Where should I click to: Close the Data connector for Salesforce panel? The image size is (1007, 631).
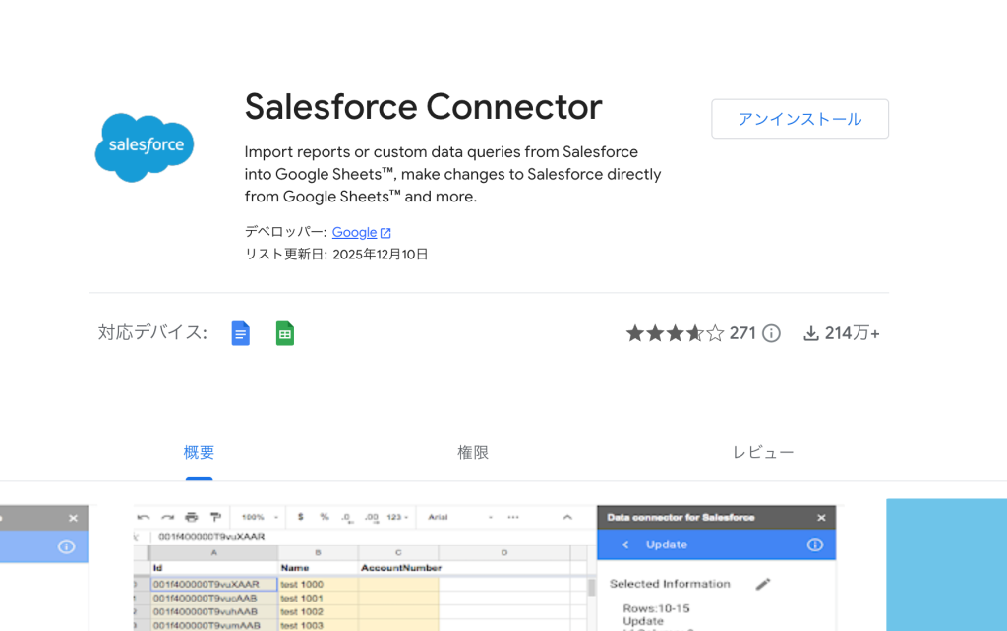tap(821, 517)
